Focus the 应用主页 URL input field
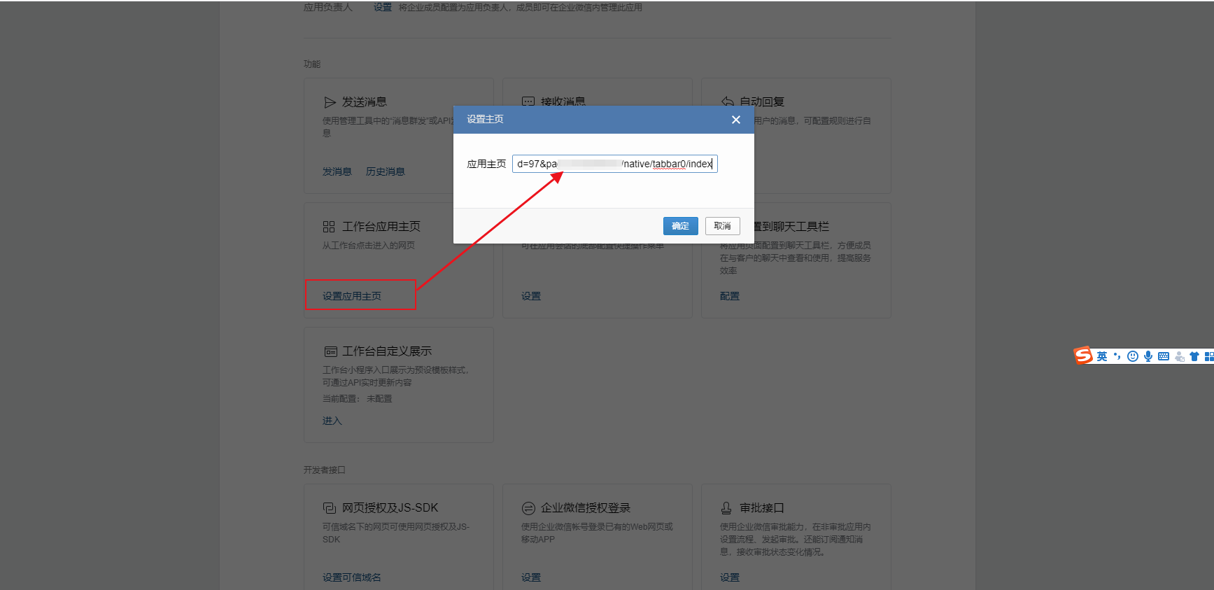The width and height of the screenshot is (1214, 590). pos(615,164)
